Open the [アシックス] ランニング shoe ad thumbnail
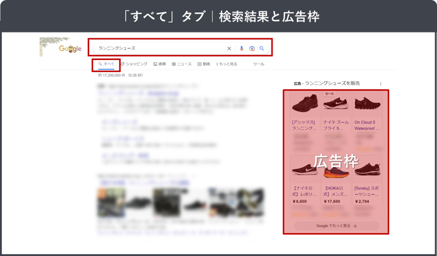This screenshot has width=437, height=256. tap(305, 104)
